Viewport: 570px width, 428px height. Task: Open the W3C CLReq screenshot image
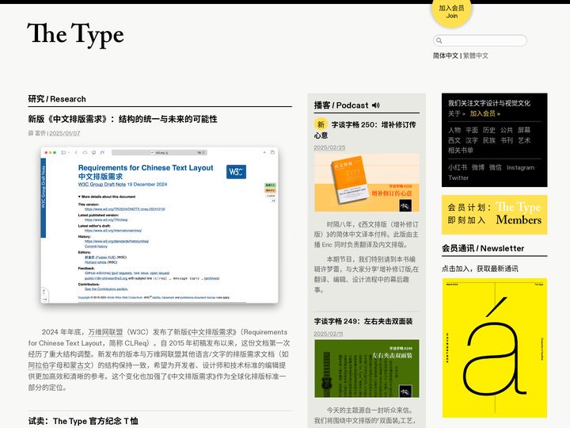pos(159,225)
